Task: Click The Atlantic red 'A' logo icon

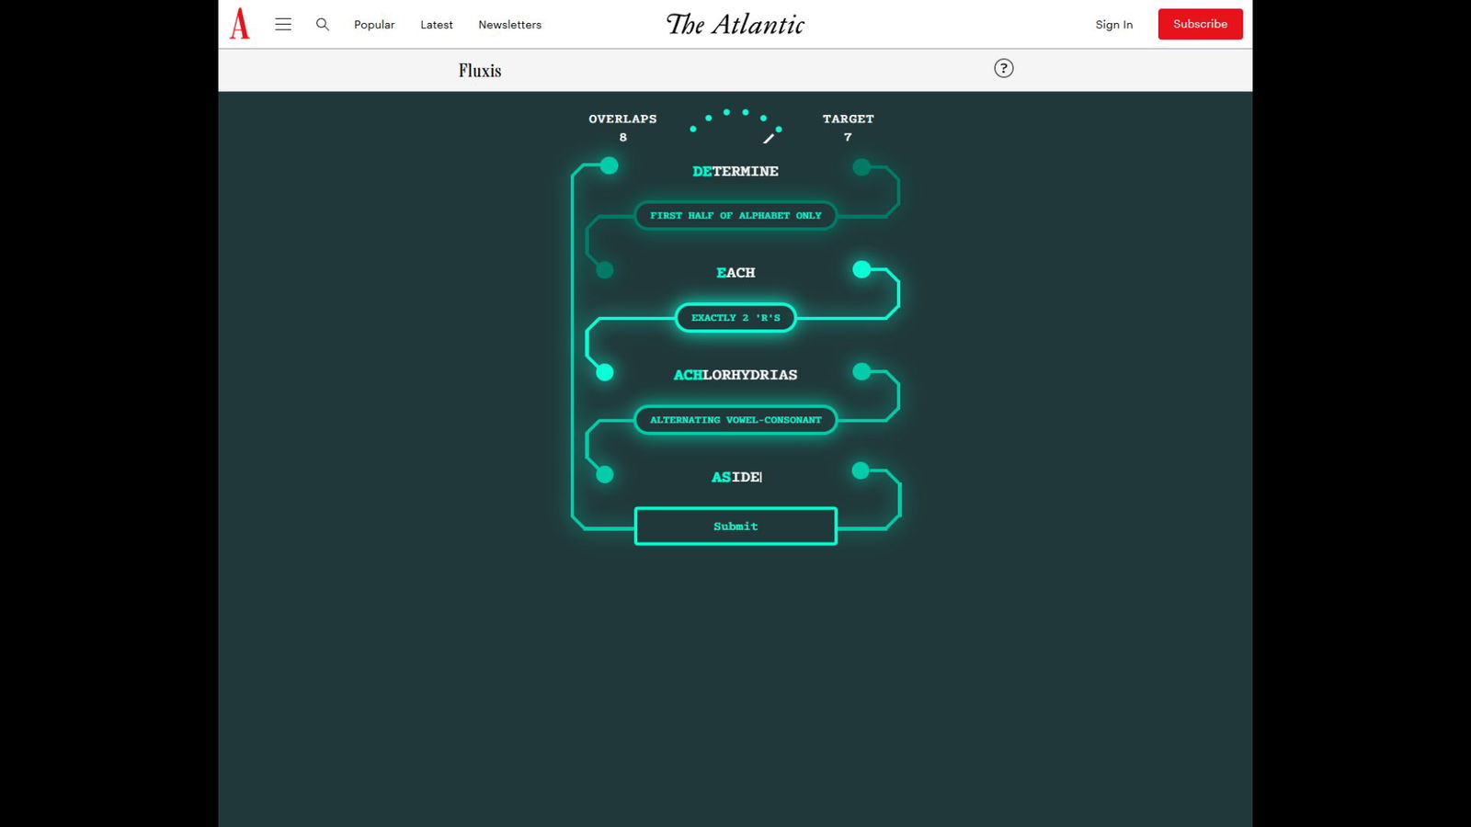Action: (240, 24)
